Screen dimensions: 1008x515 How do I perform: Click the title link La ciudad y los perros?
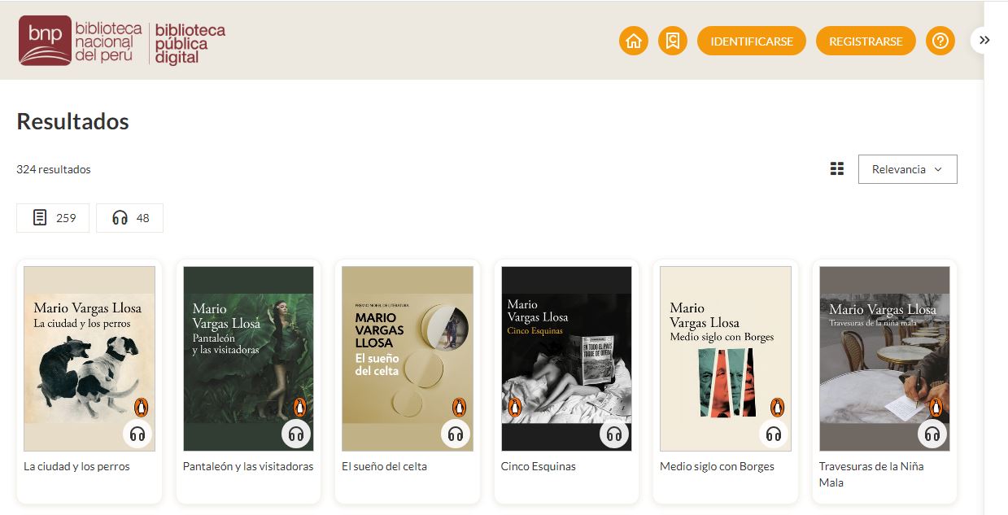tap(76, 467)
